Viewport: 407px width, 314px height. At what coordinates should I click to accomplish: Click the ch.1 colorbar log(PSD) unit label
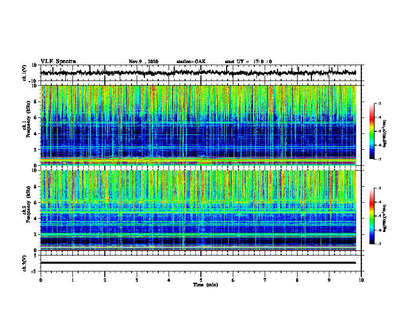coord(385,134)
